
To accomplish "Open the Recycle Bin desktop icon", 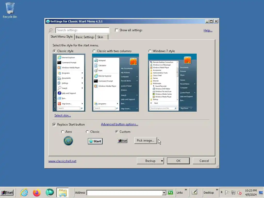I will click(10, 10).
